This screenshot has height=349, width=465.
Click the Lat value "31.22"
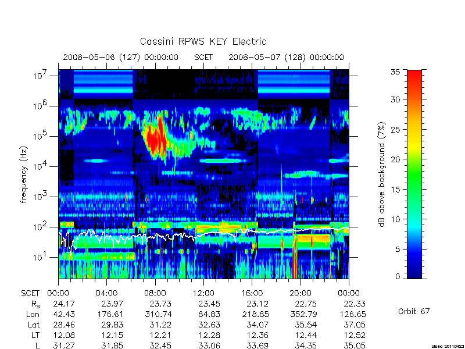160,325
